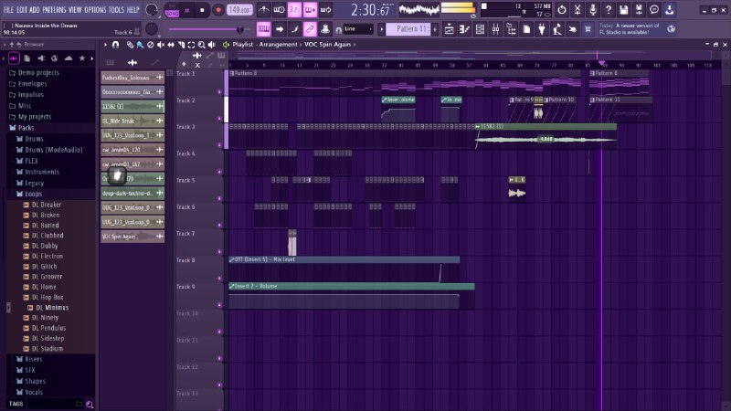
Task: Collapse the Loops folder in browser
Action: click(33, 194)
